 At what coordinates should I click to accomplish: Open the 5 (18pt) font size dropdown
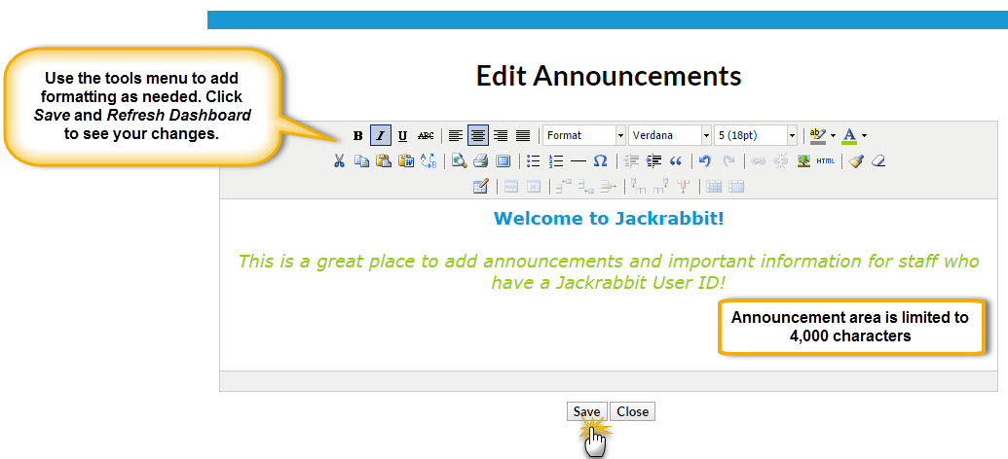pos(756,135)
